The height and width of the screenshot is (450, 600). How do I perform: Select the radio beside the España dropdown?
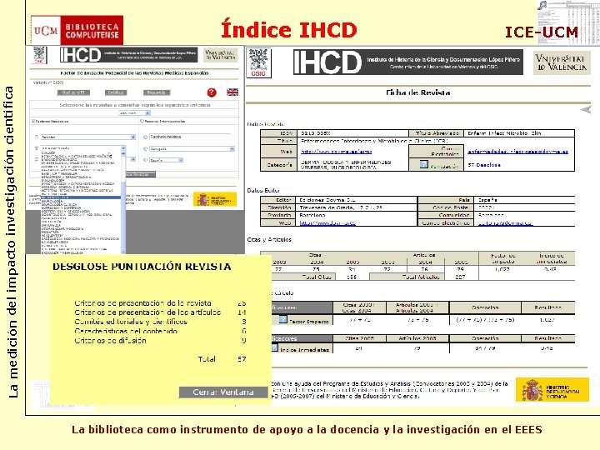[145, 160]
